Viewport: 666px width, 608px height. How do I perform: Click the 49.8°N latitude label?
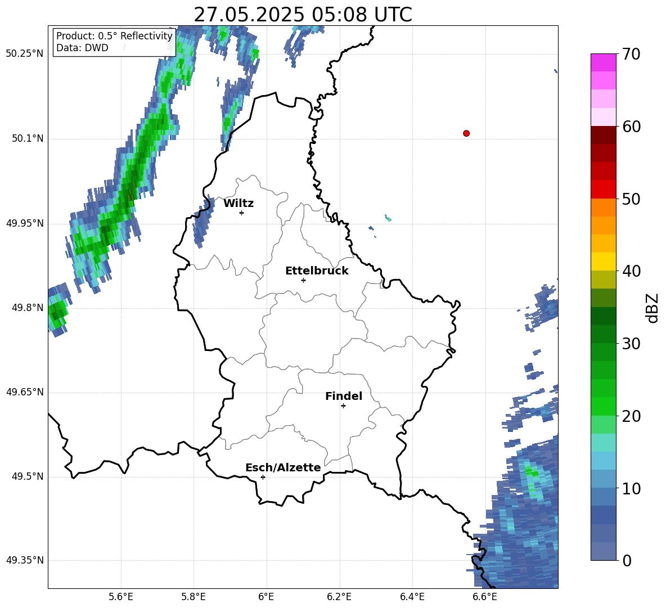[28, 308]
